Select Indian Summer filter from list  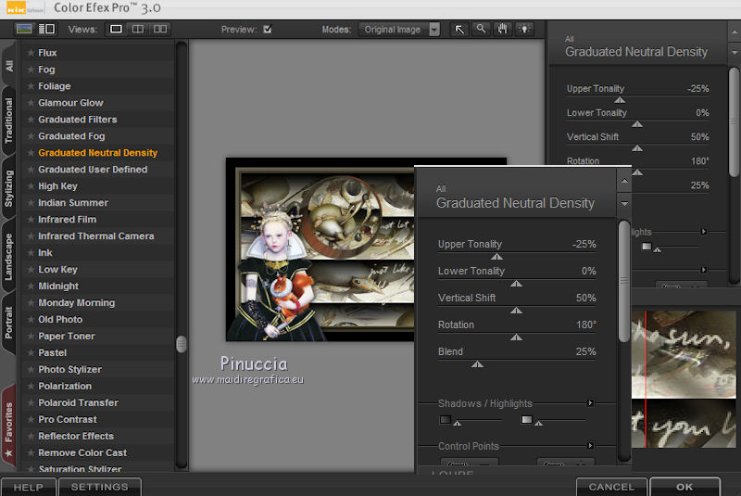(x=73, y=203)
